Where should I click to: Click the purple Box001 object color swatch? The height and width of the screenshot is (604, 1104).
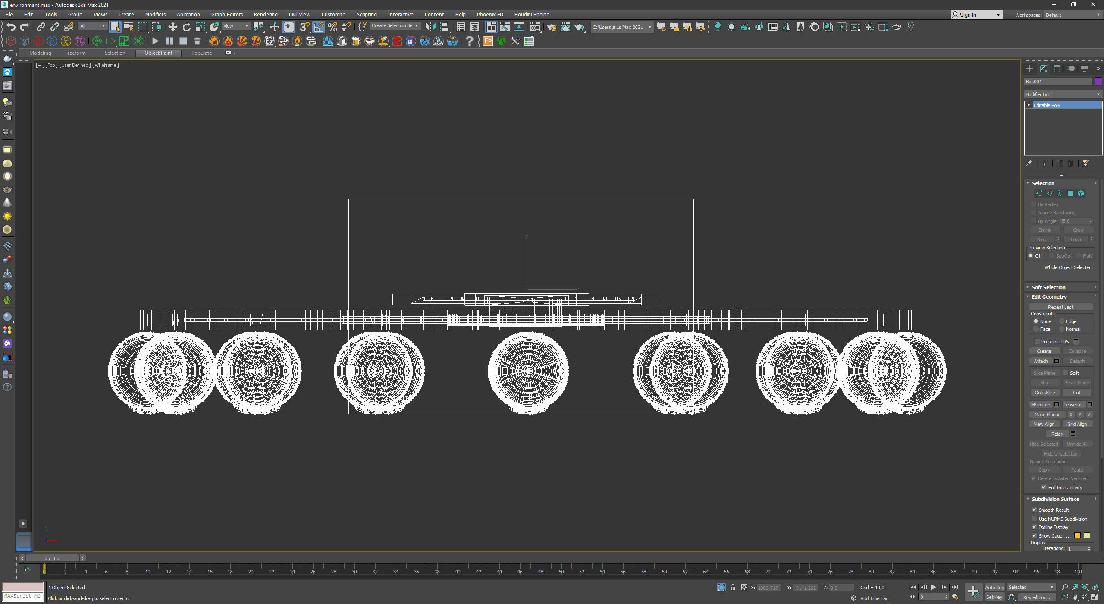pos(1098,82)
